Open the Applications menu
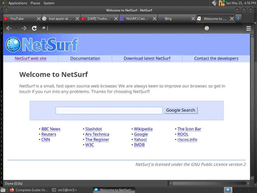 tap(18, 3)
